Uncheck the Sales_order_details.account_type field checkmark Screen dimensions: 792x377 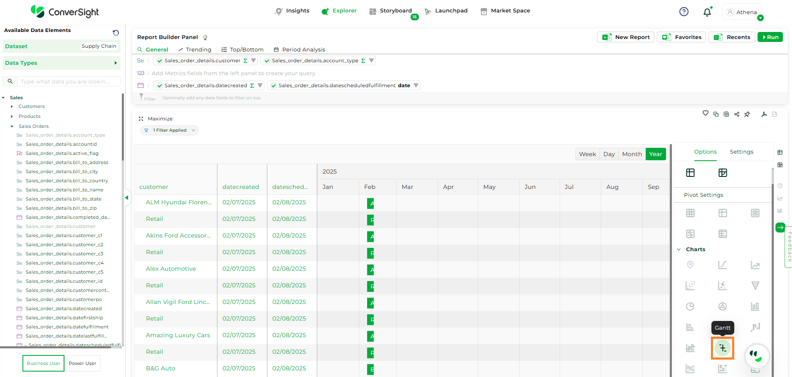coord(267,61)
